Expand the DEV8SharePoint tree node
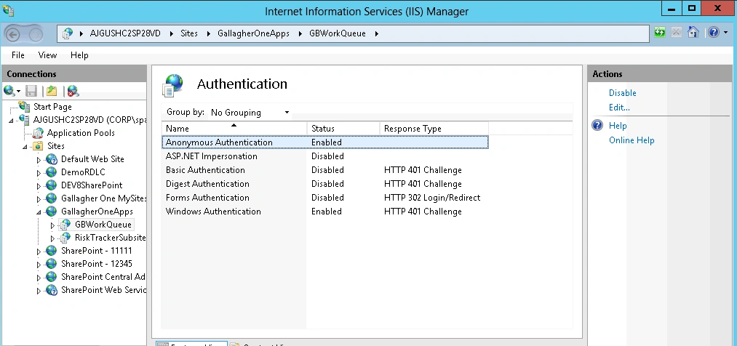The height and width of the screenshot is (346, 737). (39, 186)
